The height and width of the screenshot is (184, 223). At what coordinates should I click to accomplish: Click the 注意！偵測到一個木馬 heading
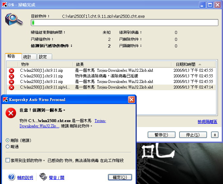(x=42, y=110)
